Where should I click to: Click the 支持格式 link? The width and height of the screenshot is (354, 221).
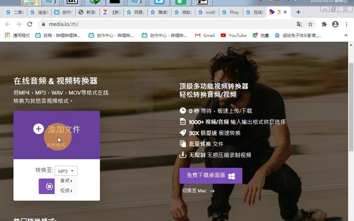(x=56, y=145)
